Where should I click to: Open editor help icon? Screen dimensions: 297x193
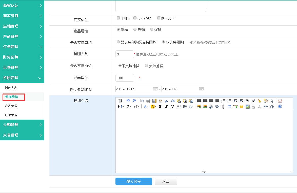tap(280, 107)
